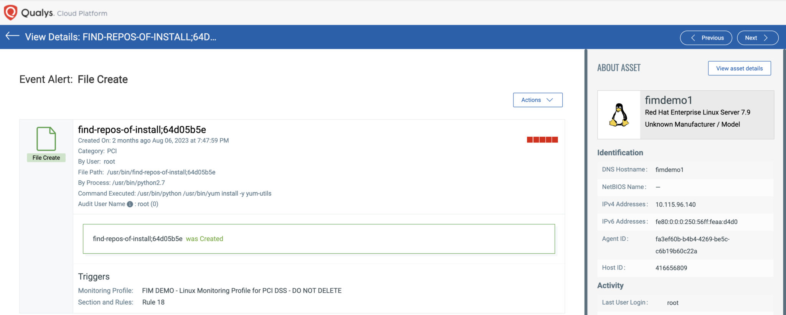Click the By User: root line
This screenshot has height=315, width=786.
96,162
